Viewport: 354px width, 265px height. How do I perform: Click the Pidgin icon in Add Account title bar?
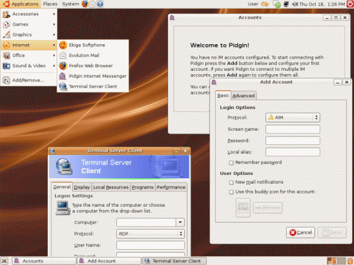click(x=214, y=82)
